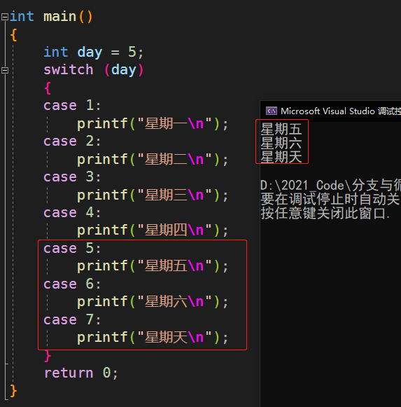
Task: Click the printf printing 星期天
Action: coord(153,338)
